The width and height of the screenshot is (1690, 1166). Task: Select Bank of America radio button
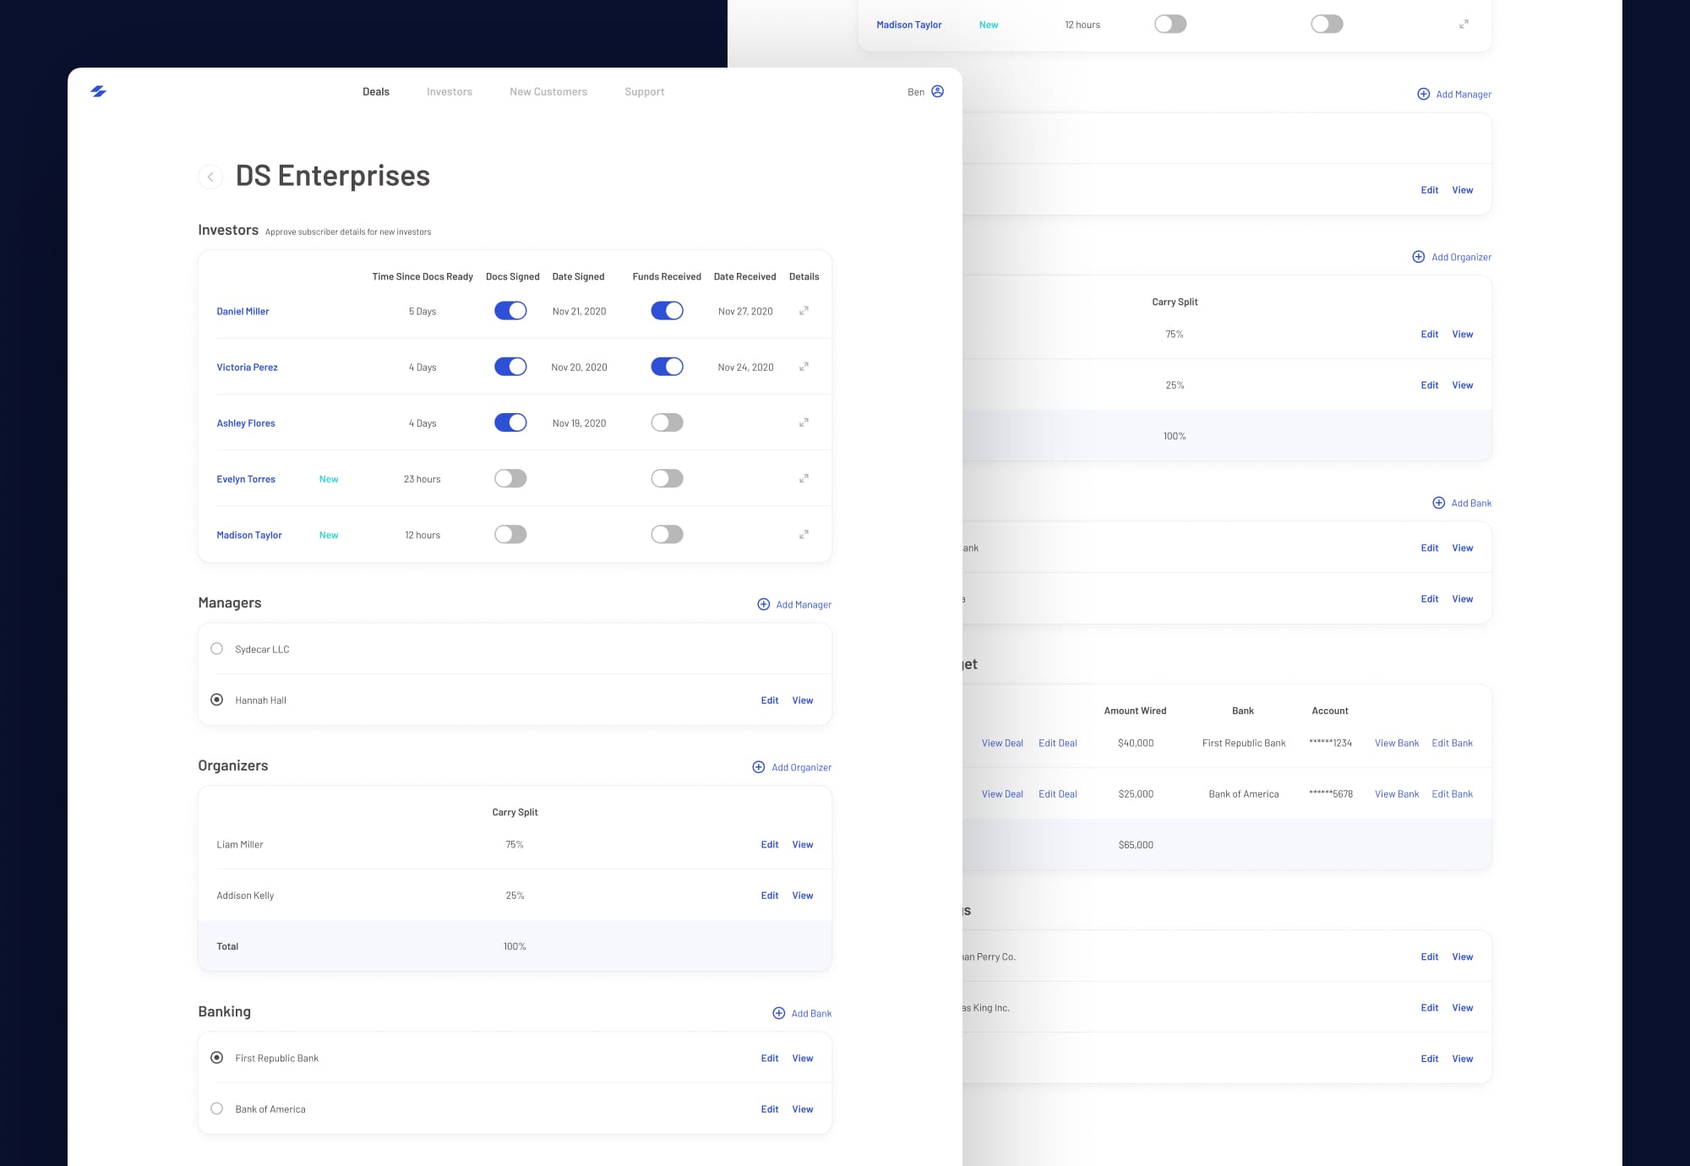(x=217, y=1109)
